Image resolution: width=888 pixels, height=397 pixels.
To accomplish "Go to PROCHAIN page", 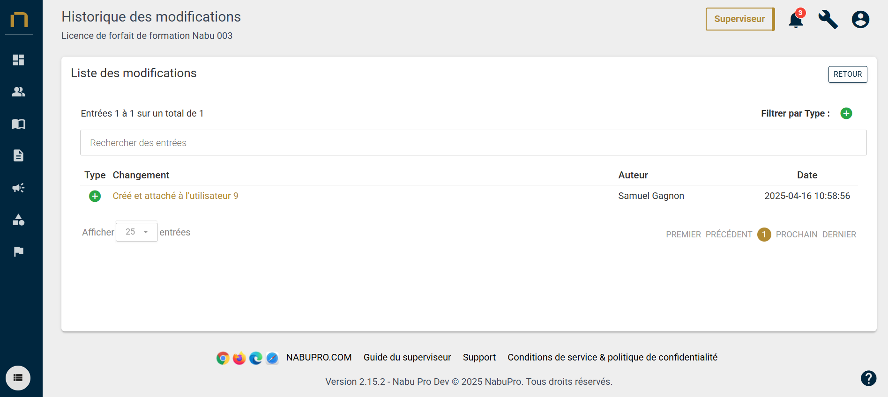I will (x=796, y=235).
